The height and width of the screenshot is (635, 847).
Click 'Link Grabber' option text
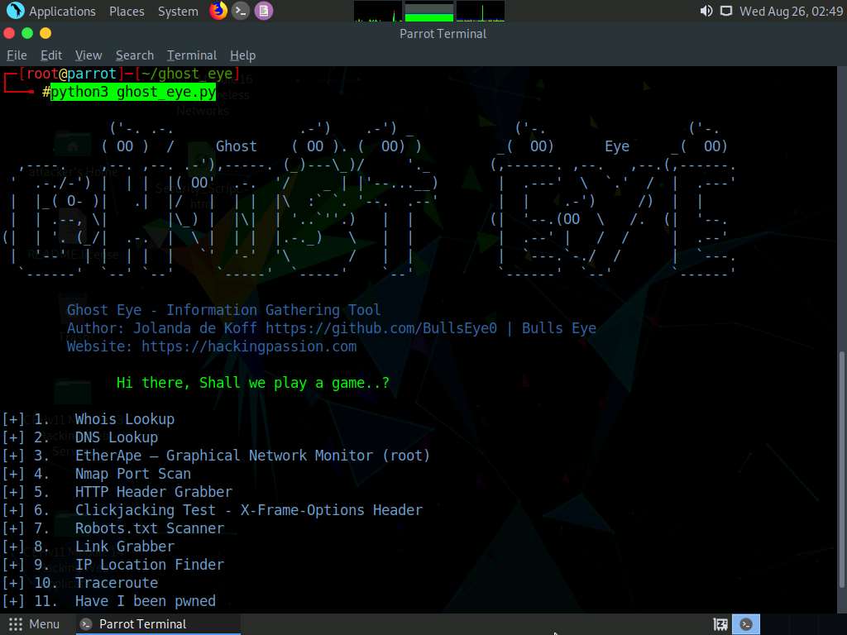pyautogui.click(x=125, y=547)
